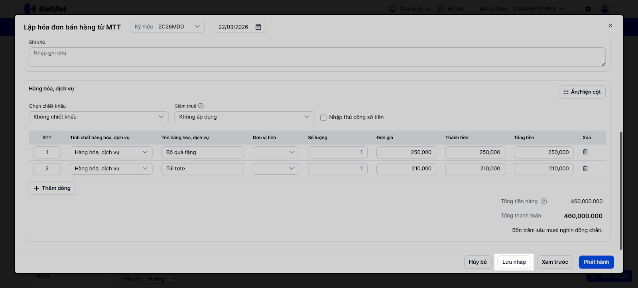Open the settings gear icon
Image resolution: width=638 pixels, height=288 pixels.
pos(588,9)
